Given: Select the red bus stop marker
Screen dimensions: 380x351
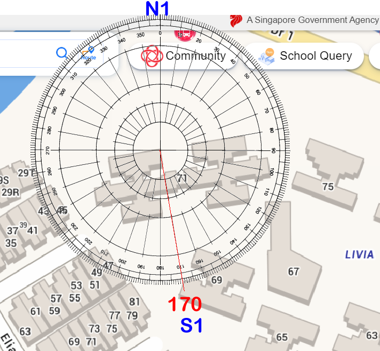Looking at the screenshot, I should (x=185, y=35).
